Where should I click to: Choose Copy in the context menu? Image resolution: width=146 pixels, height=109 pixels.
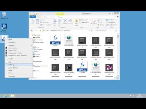tap(19, 64)
